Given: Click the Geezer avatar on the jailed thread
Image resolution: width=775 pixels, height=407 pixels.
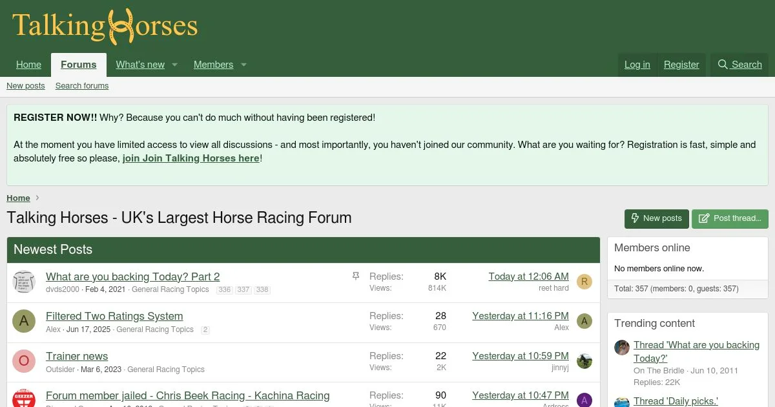Looking at the screenshot, I should pyautogui.click(x=24, y=398).
